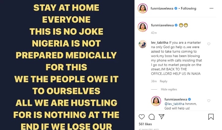Open funmiawelewa username in post header
Viewport: 222px width, 130px height.
[x=162, y=9]
